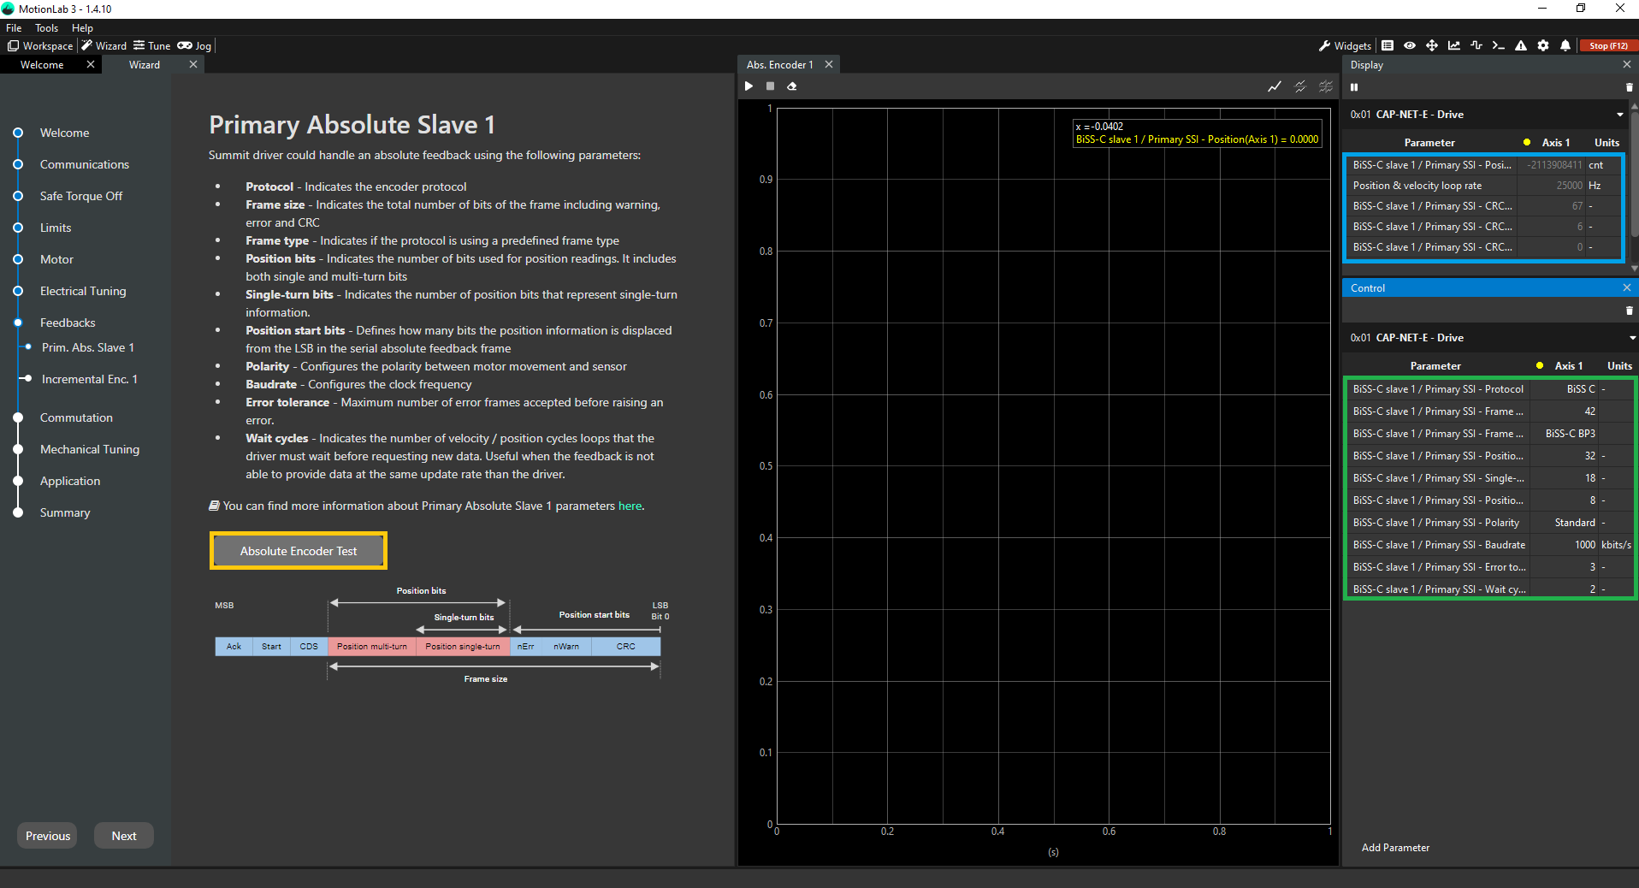Click the Next button in the wizard
Screen dimensions: 1639x888
[124, 836]
